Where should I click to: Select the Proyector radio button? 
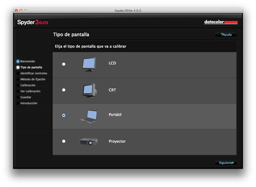64,141
